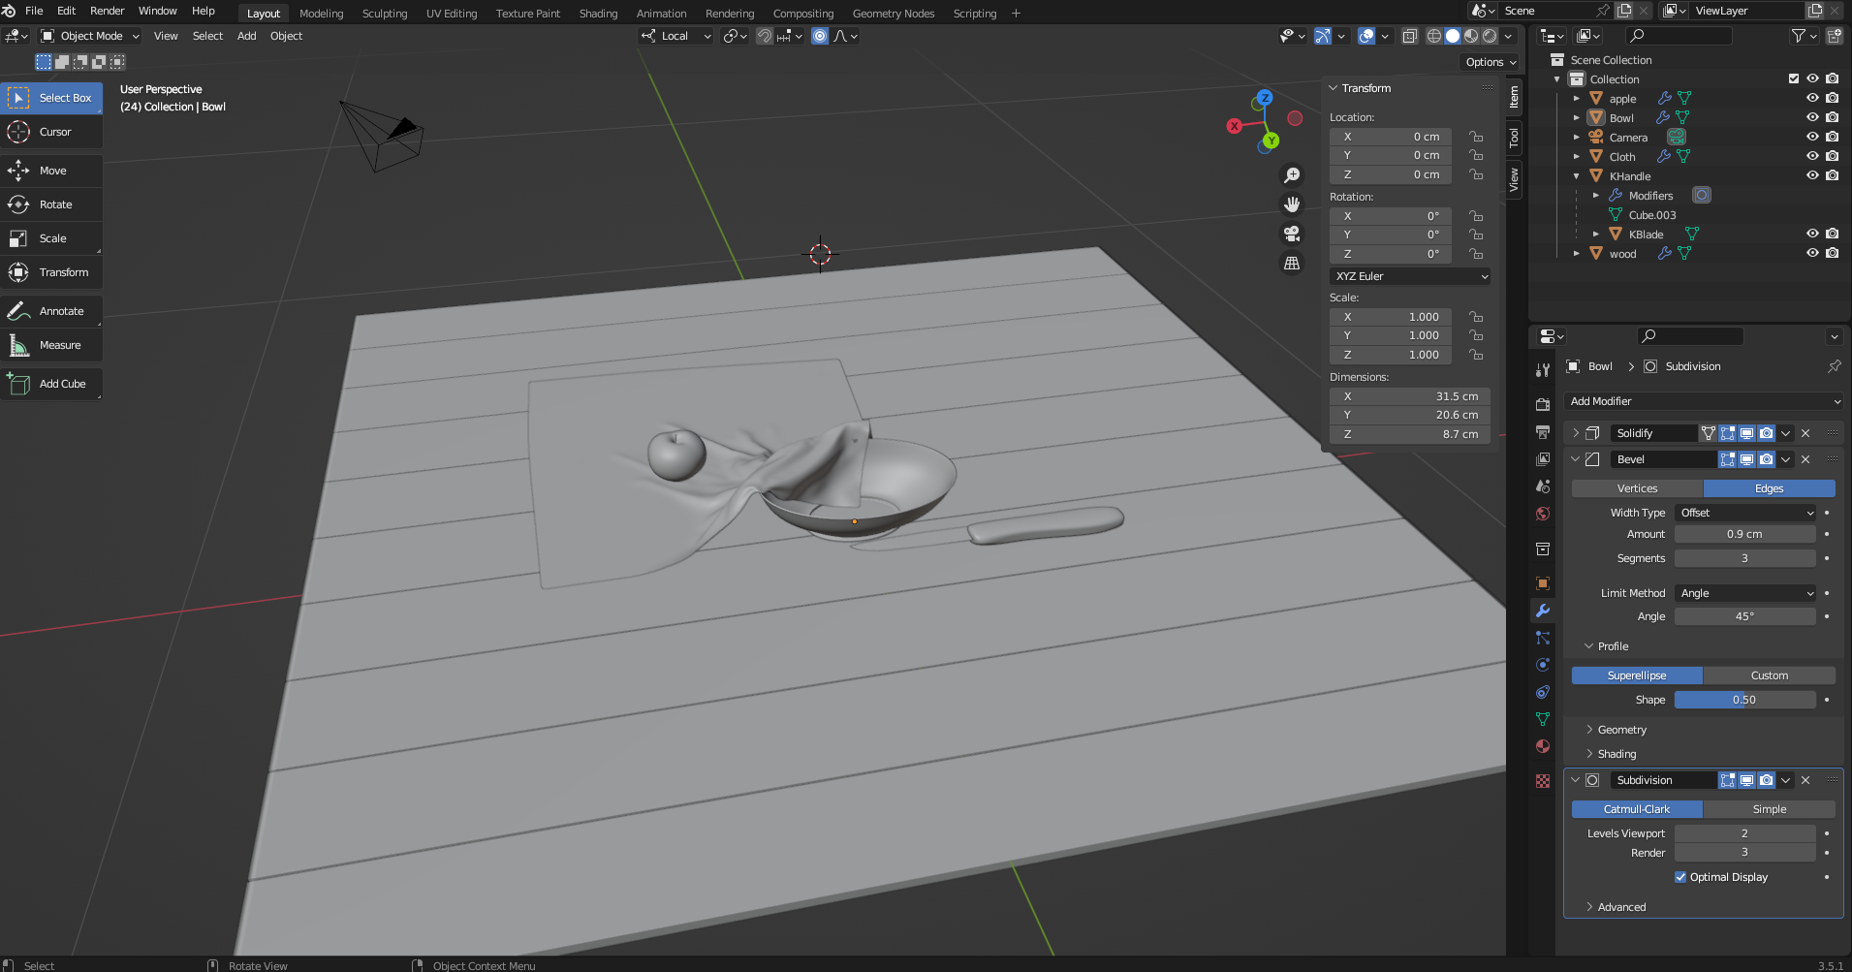Open the viewport Add menu

tap(246, 36)
